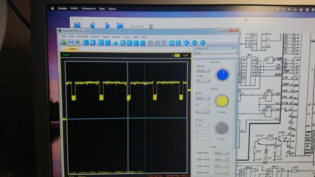315x177 pixels.
Task: Click the Save icon in toolbar
Action: point(70,42)
